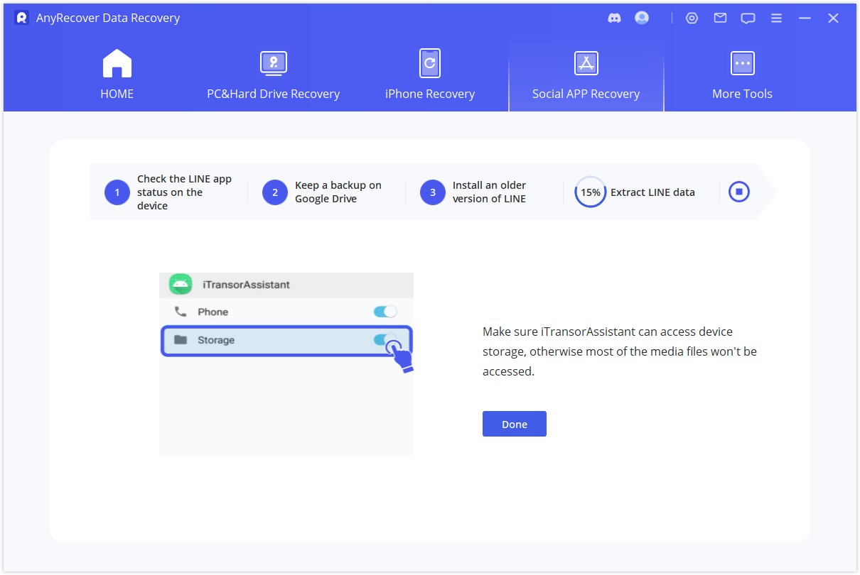Screen dimensions: 860x575
Task: Stop the LINE data extraction
Action: pyautogui.click(x=738, y=191)
